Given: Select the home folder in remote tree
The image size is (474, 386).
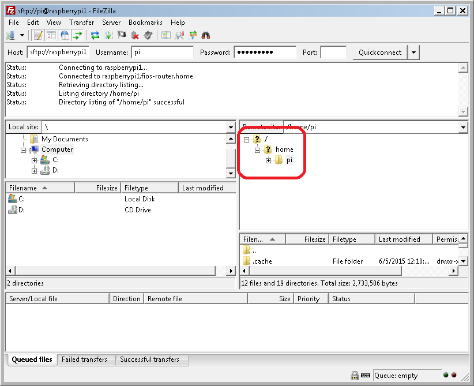Looking at the screenshot, I should click(x=284, y=149).
